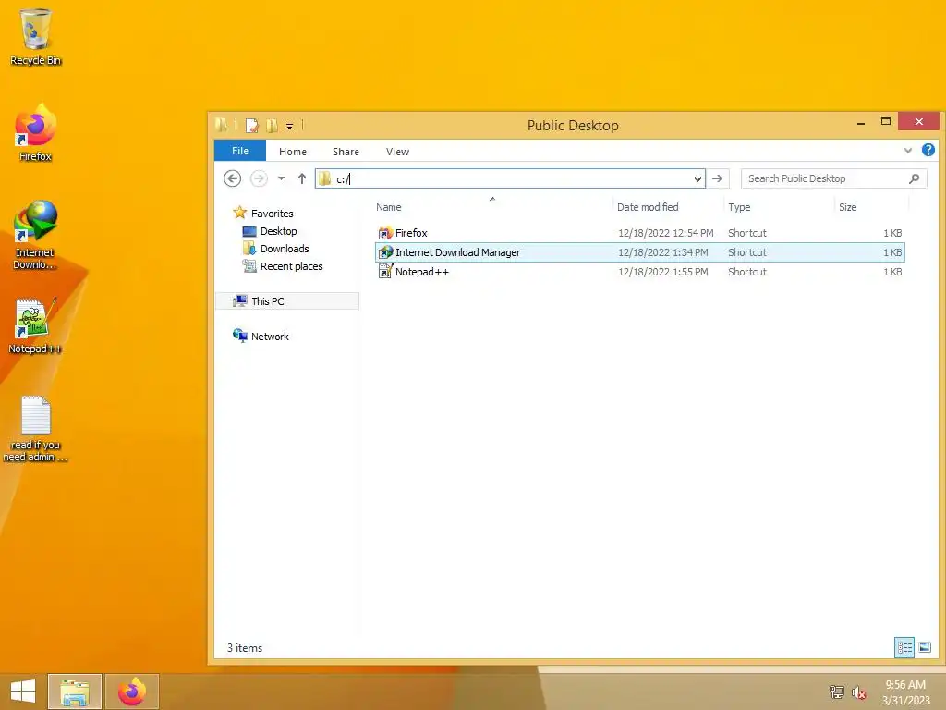The image size is (946, 710).
Task: Select the Notepad++ desktop shortcut
Action: pos(35,326)
